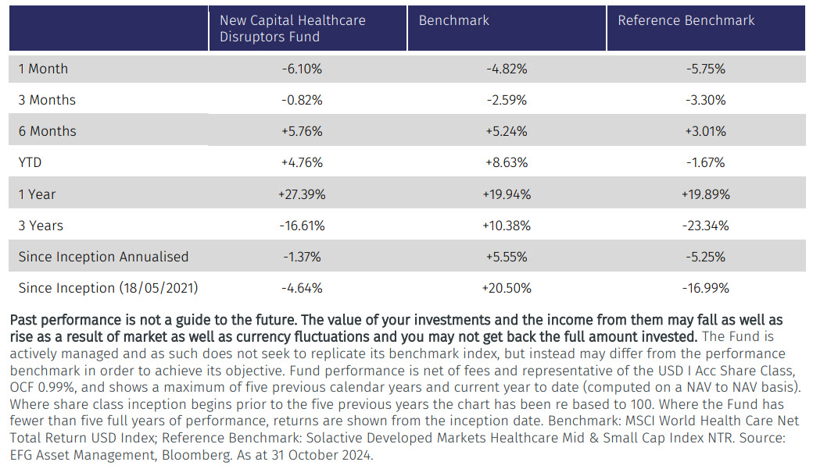Click the 3 Years row label

click(x=41, y=226)
